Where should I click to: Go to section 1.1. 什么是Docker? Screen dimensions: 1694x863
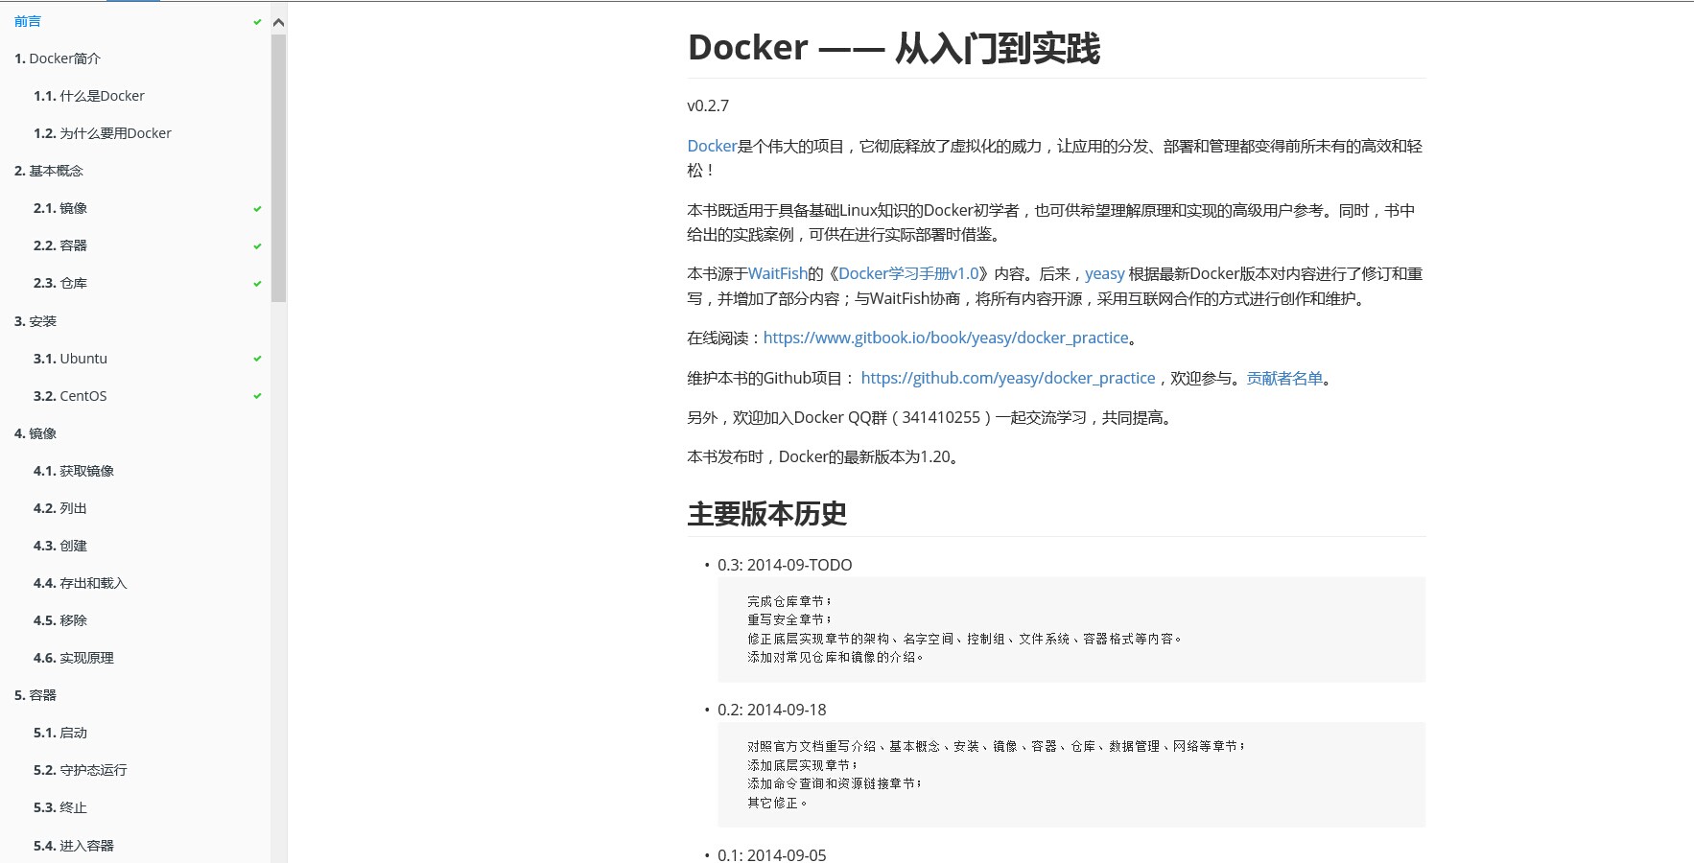(x=89, y=96)
